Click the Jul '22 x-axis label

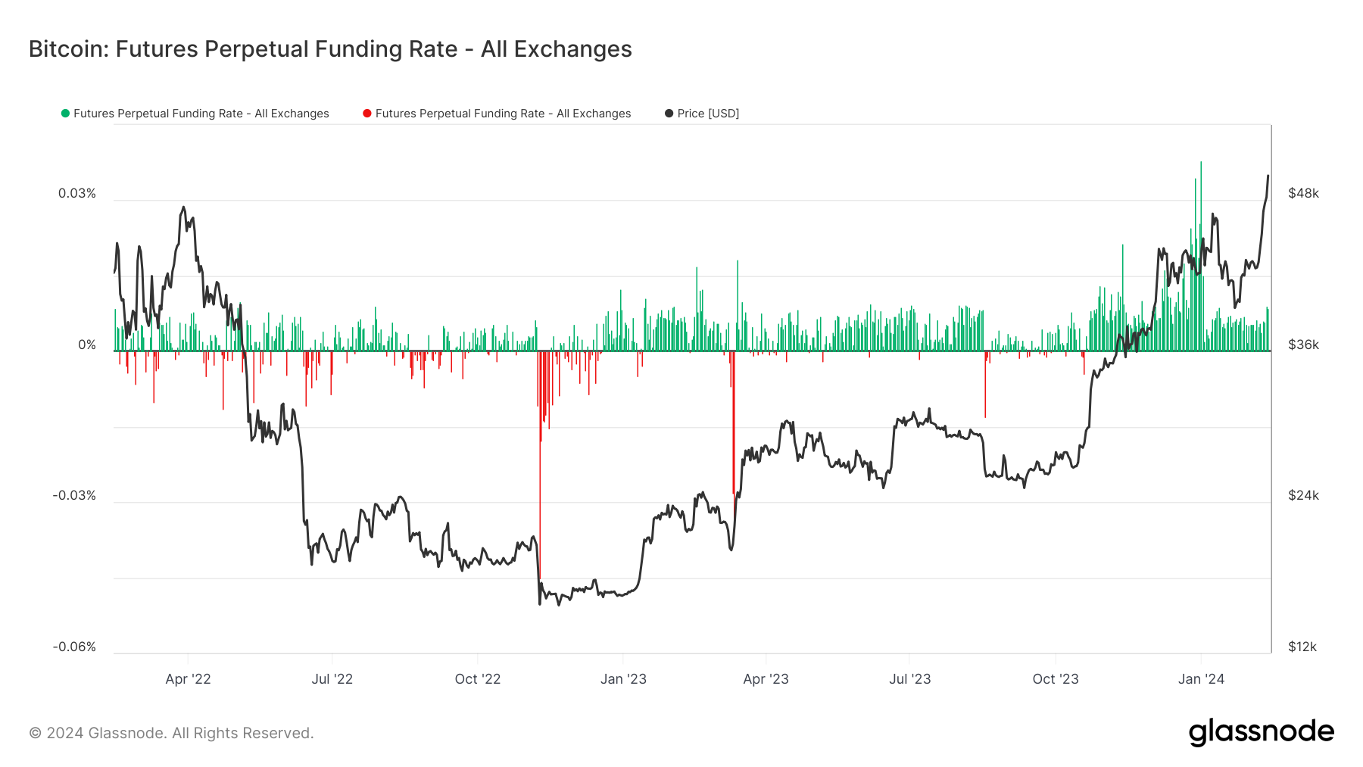[332, 679]
